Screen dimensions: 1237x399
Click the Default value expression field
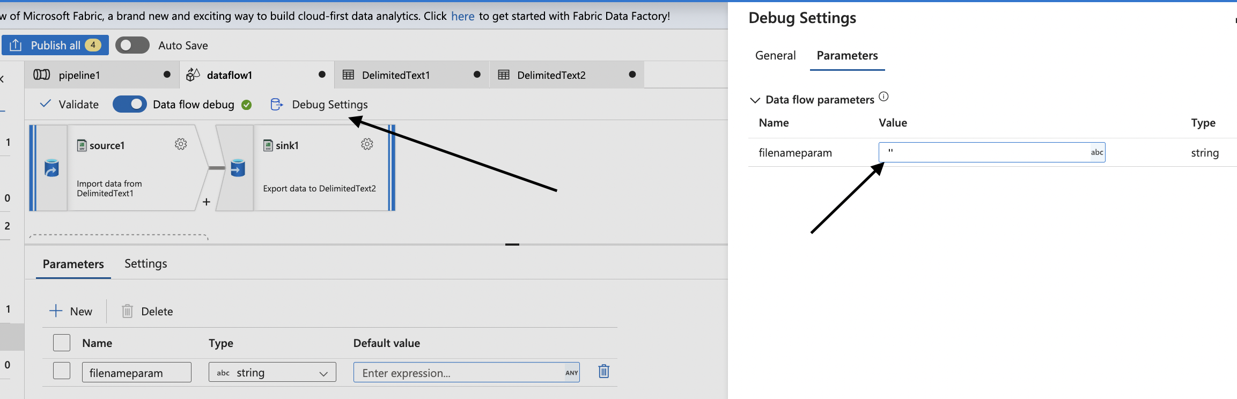pyautogui.click(x=459, y=373)
